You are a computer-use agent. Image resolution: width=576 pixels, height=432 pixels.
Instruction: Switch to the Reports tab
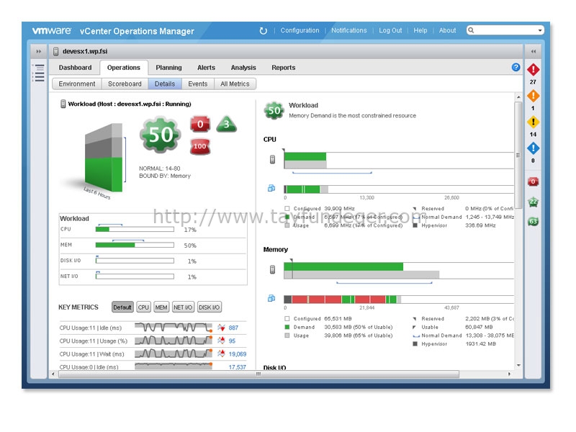284,68
